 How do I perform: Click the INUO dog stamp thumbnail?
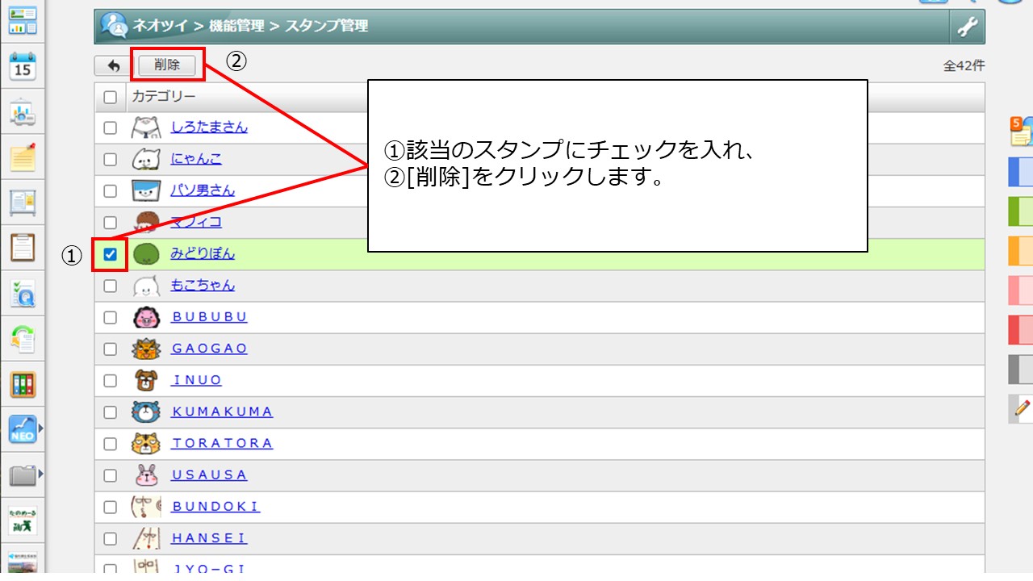tap(145, 380)
